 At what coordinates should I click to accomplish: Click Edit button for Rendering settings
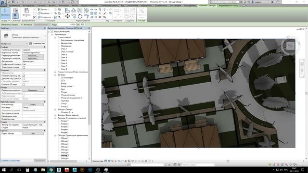(33, 90)
